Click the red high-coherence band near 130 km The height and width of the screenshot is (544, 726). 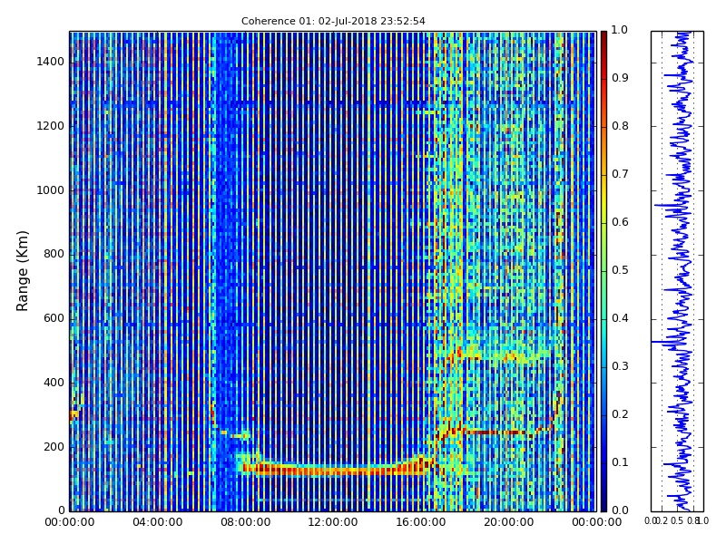pyautogui.click(x=336, y=469)
